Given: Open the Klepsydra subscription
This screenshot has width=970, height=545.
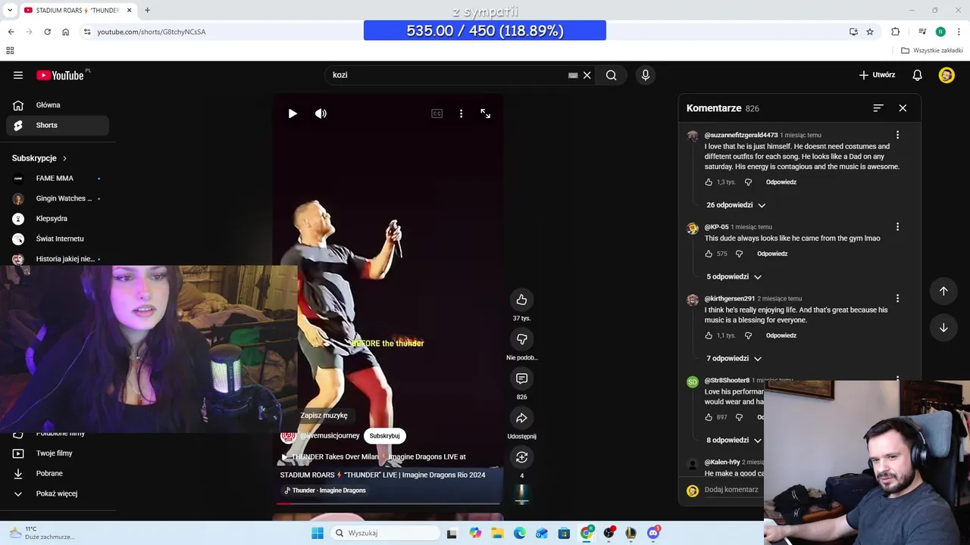Looking at the screenshot, I should point(58,219).
